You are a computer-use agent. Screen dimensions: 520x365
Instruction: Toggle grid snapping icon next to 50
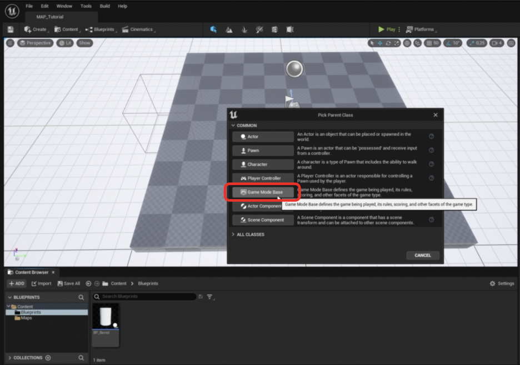[x=429, y=43]
